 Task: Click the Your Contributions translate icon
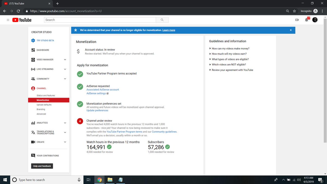33,156
